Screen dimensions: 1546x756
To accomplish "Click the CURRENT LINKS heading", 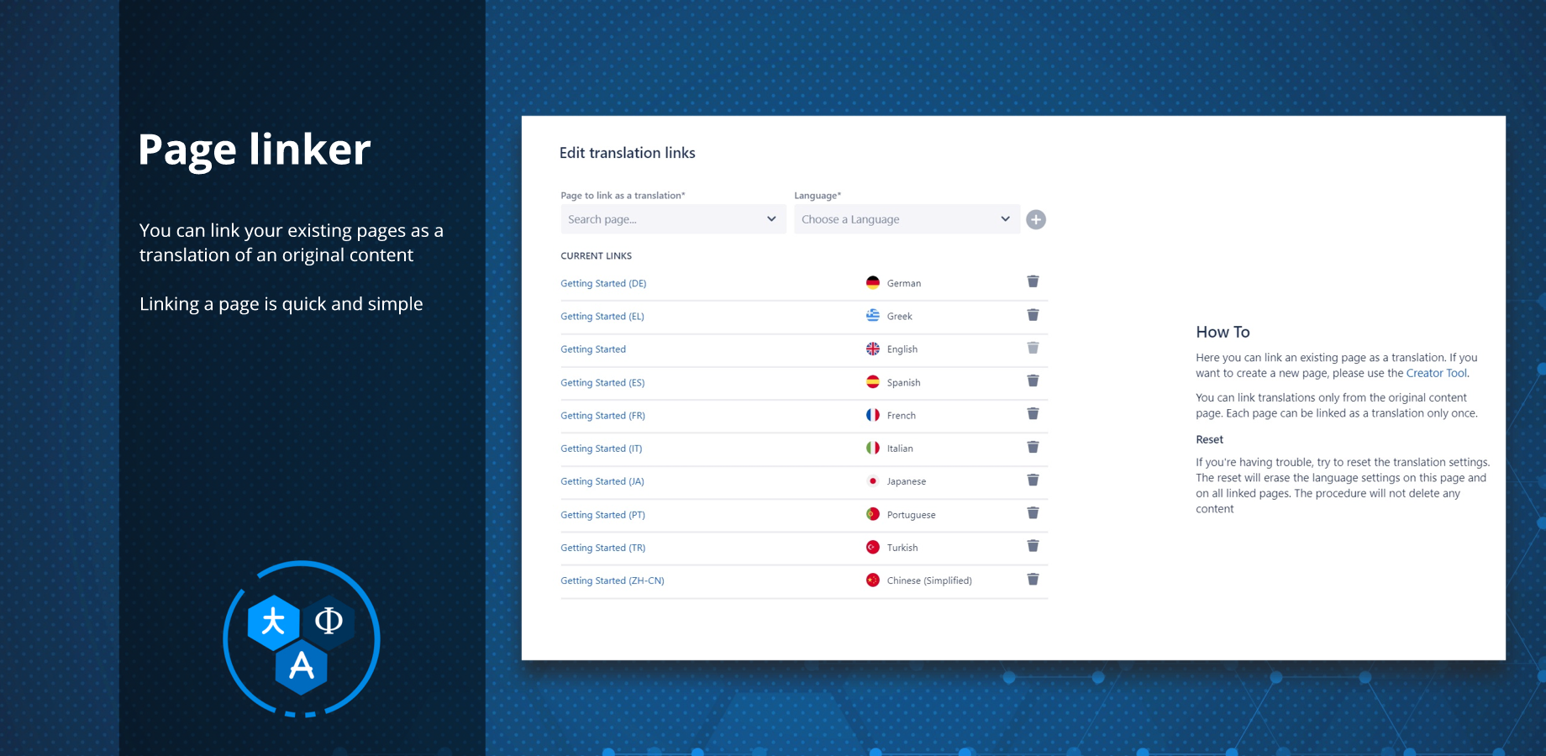I will [x=597, y=255].
